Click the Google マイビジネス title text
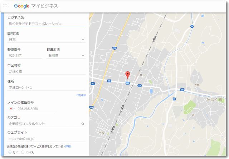The image size is (229, 159). click(x=36, y=6)
